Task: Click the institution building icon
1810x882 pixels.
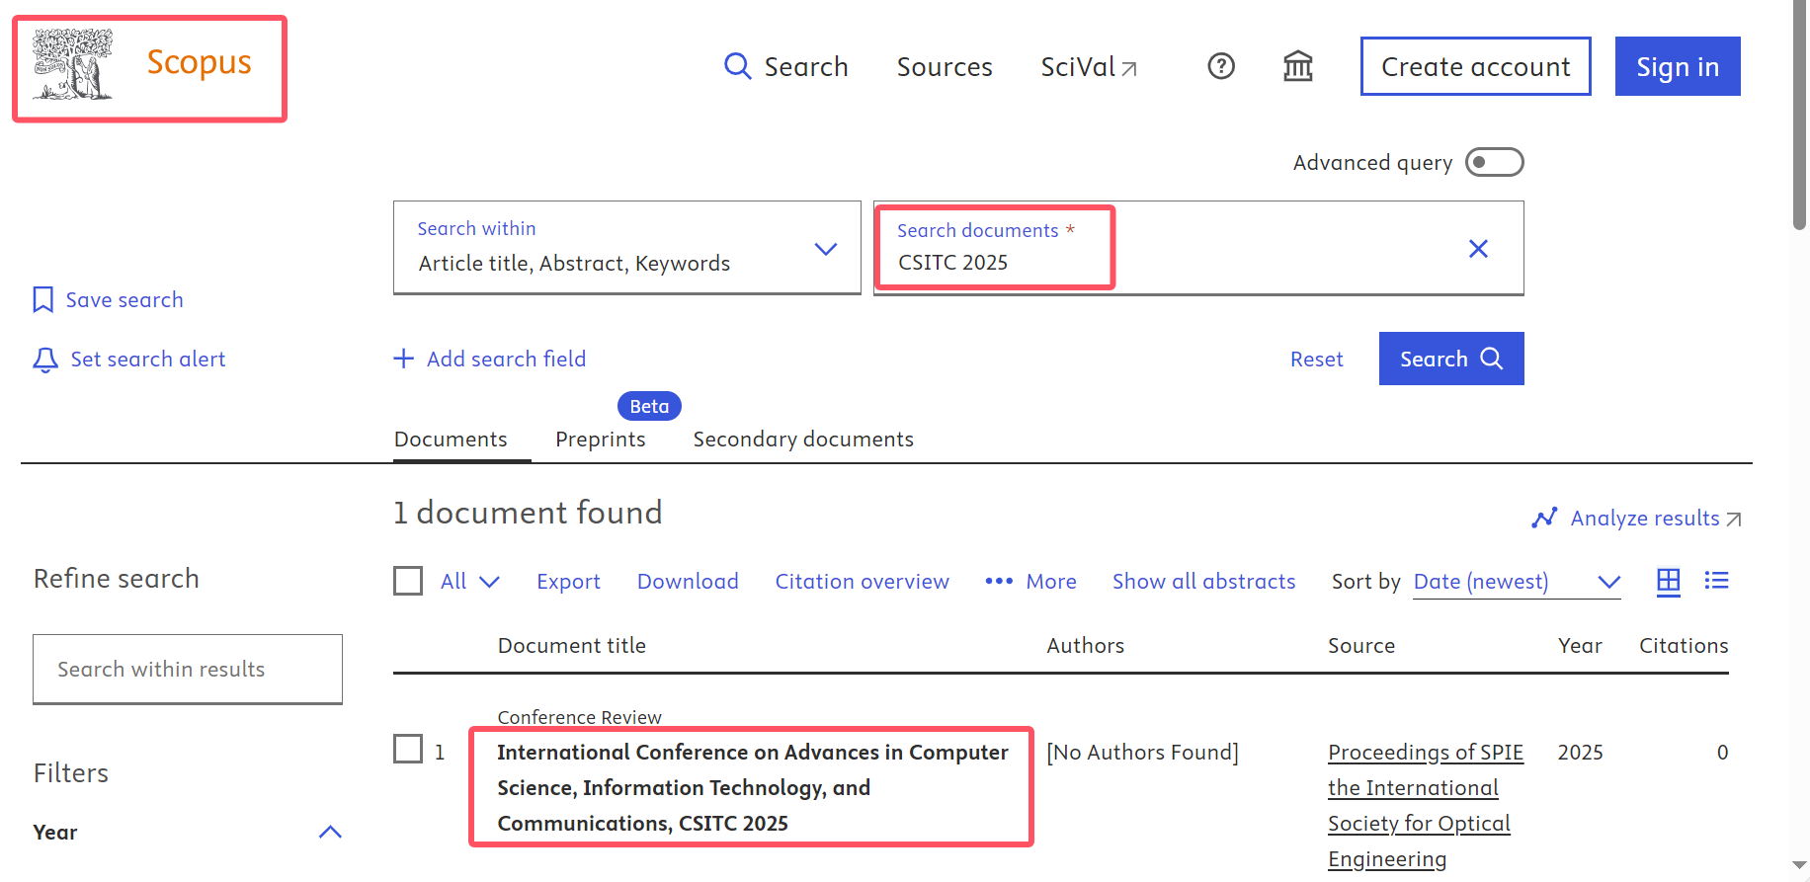Action: 1298,66
